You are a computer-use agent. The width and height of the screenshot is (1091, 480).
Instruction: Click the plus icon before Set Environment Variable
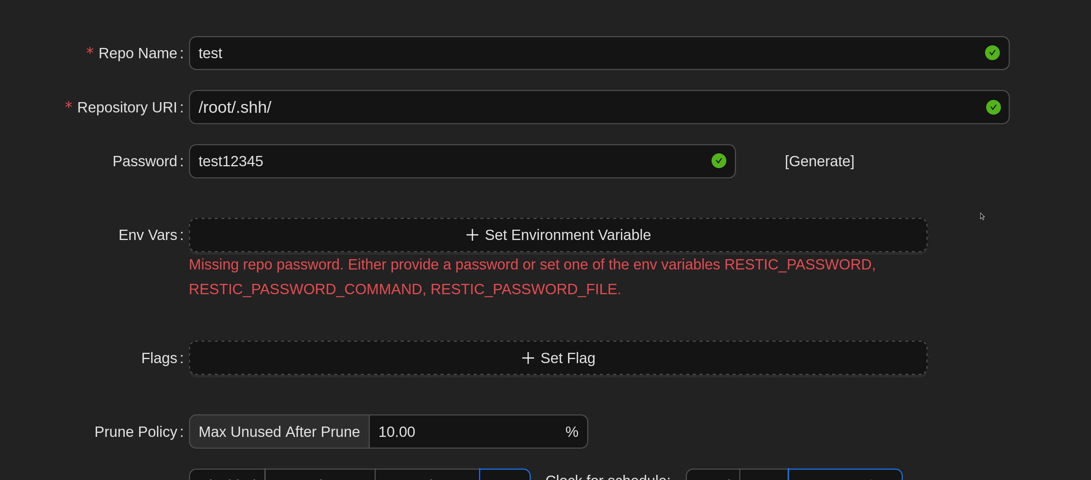tap(472, 235)
